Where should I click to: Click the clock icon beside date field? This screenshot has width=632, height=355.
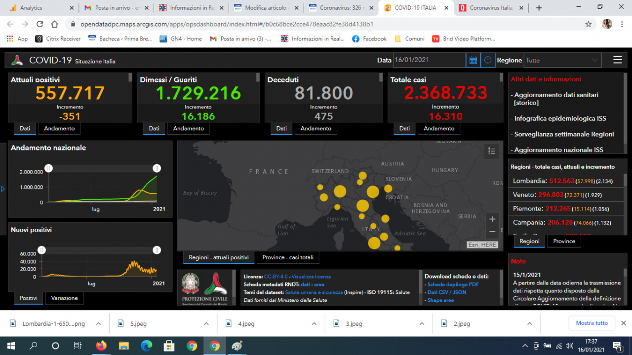(488, 60)
